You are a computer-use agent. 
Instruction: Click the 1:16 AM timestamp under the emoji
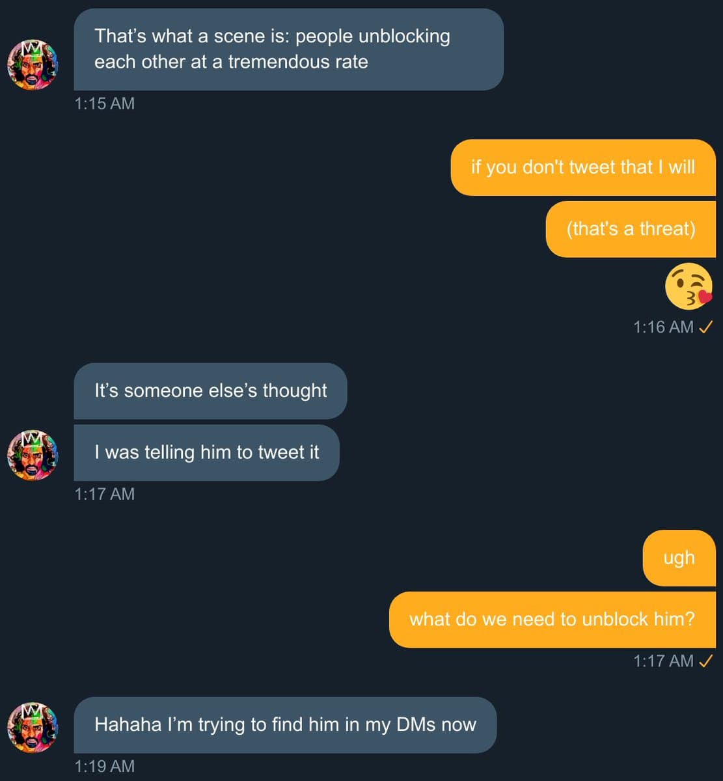tap(663, 327)
